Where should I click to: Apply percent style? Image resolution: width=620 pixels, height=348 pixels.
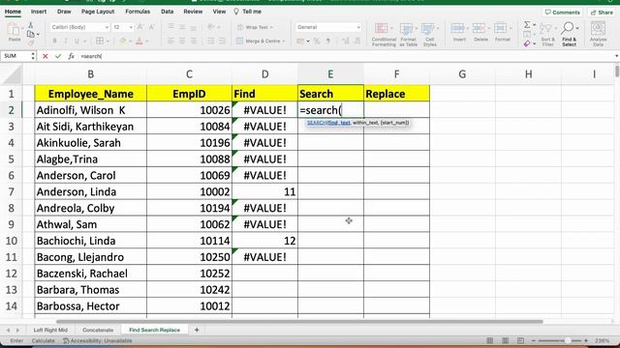317,41
